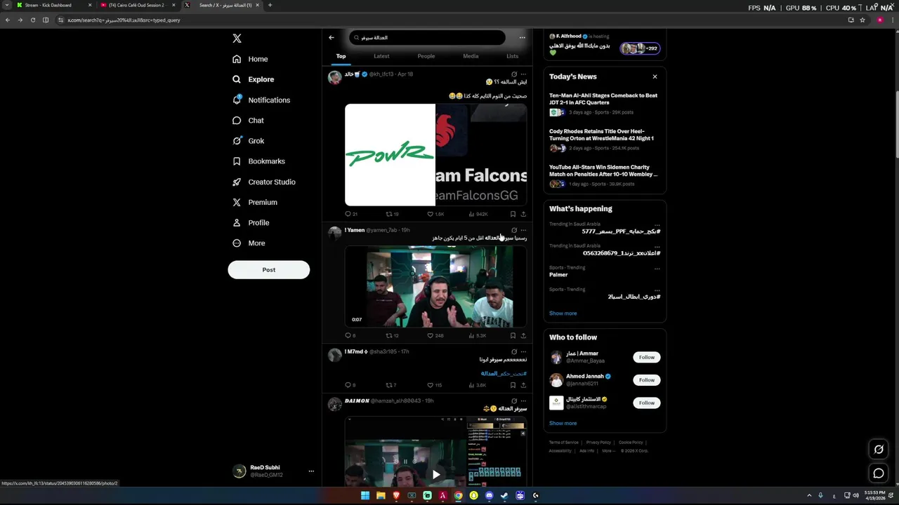Like the kh_lfc13 post

[435, 214]
